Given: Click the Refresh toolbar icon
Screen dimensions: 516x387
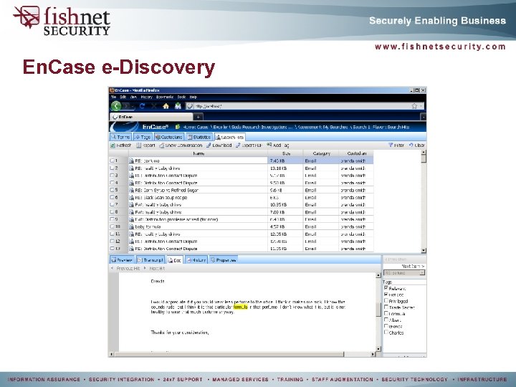Looking at the screenshot, I should pyautogui.click(x=113, y=145).
